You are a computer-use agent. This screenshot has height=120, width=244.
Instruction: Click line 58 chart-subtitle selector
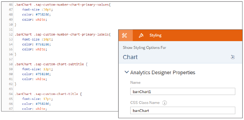[51, 64]
